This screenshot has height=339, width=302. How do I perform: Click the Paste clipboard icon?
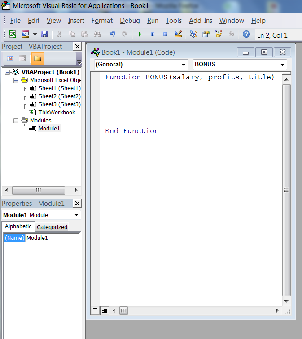84,34
